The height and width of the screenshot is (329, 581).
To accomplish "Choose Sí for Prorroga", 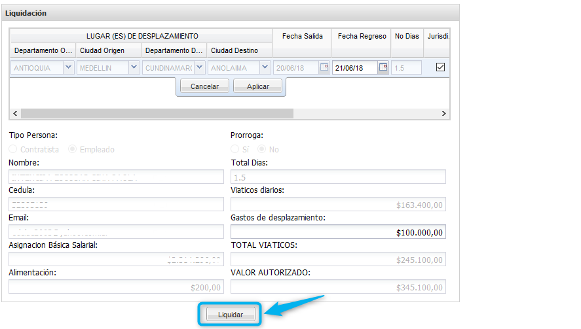I will coord(235,149).
